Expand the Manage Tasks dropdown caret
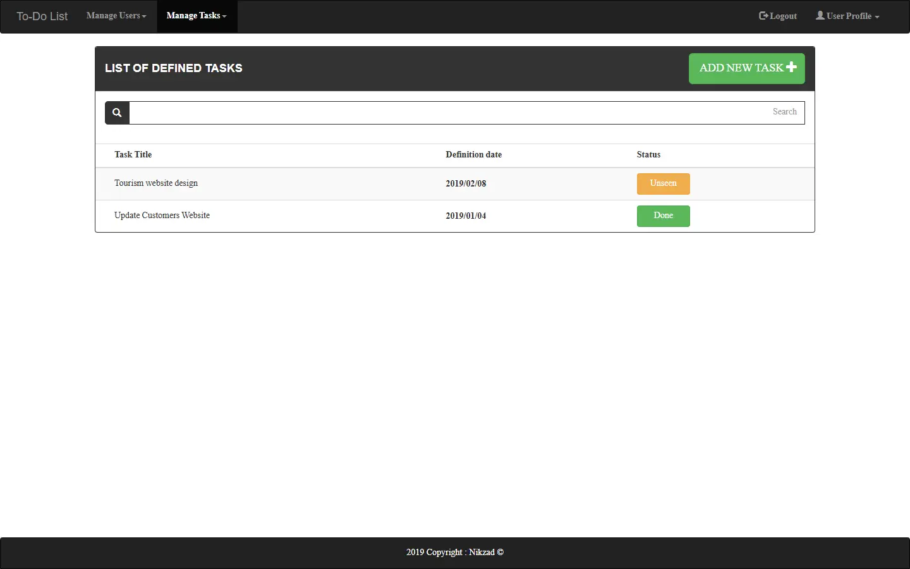The image size is (910, 569). pos(224,16)
